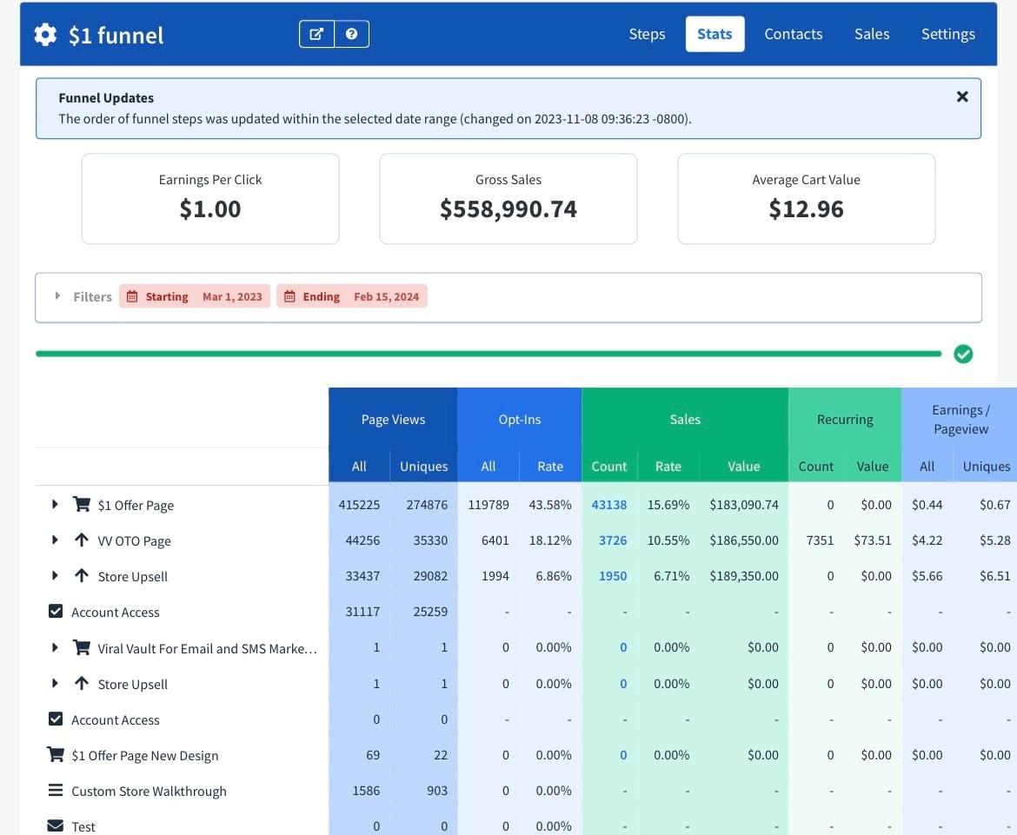The width and height of the screenshot is (1017, 835).
Task: Click the cart icon for $1 Offer Page New Design
Action: coord(56,755)
